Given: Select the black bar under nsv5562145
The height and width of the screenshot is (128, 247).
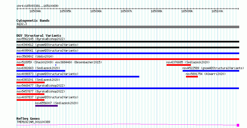Looking at the screenshot, I should point(128,42).
